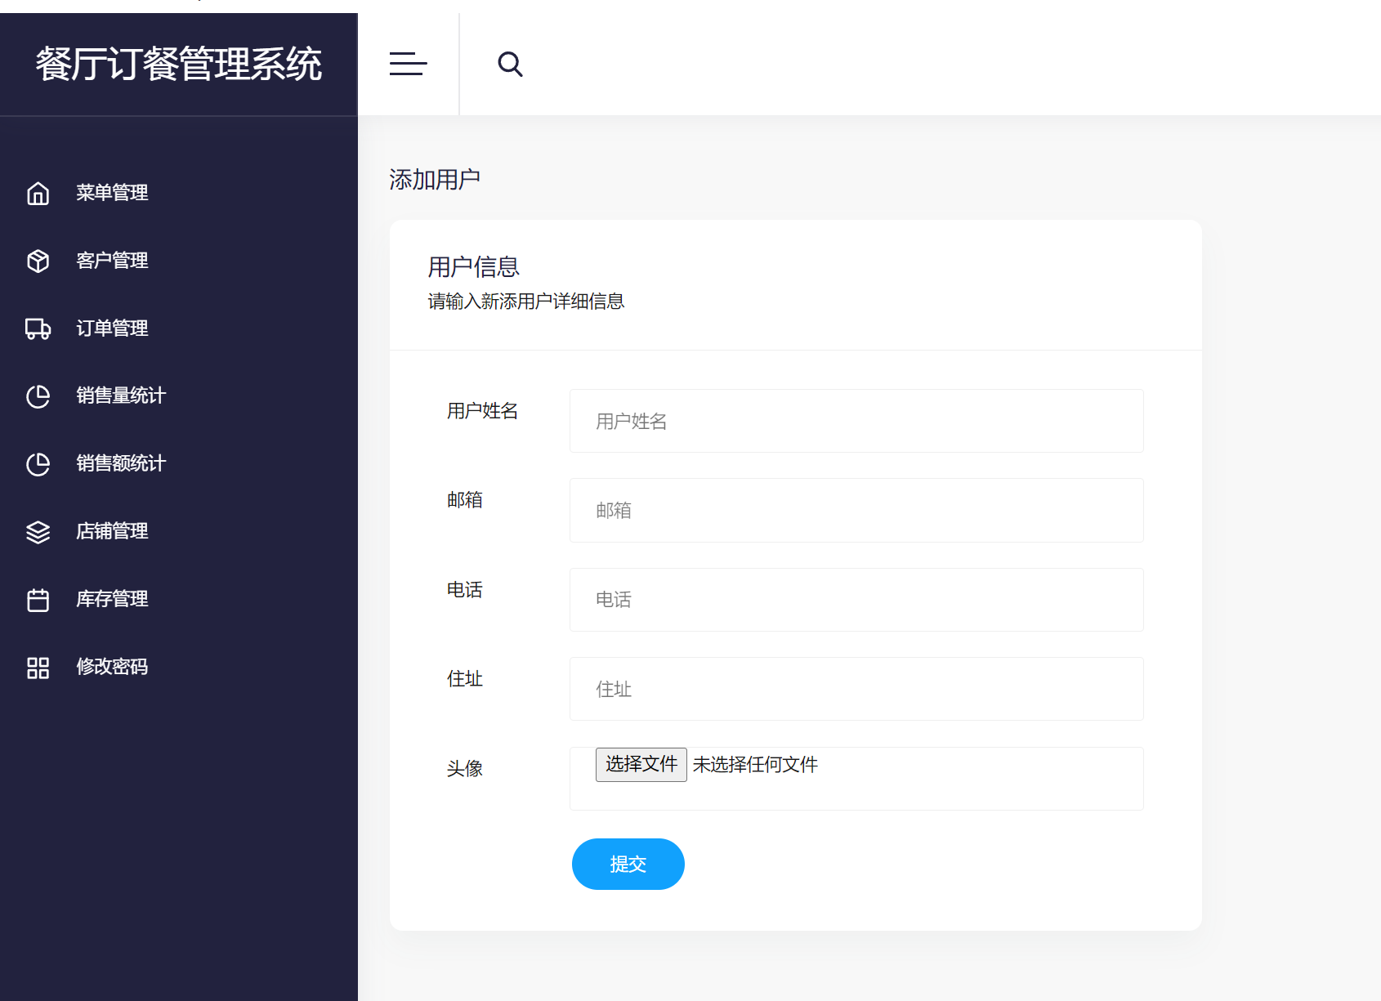1381x1001 pixels.
Task: Click the 电话 form label
Action: 464,590
